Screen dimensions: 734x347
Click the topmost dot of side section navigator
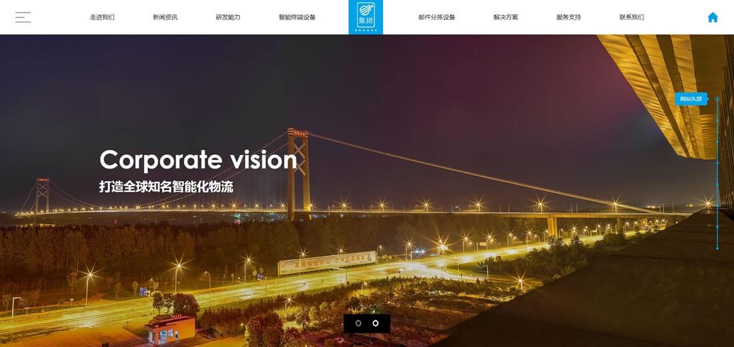[x=717, y=99]
